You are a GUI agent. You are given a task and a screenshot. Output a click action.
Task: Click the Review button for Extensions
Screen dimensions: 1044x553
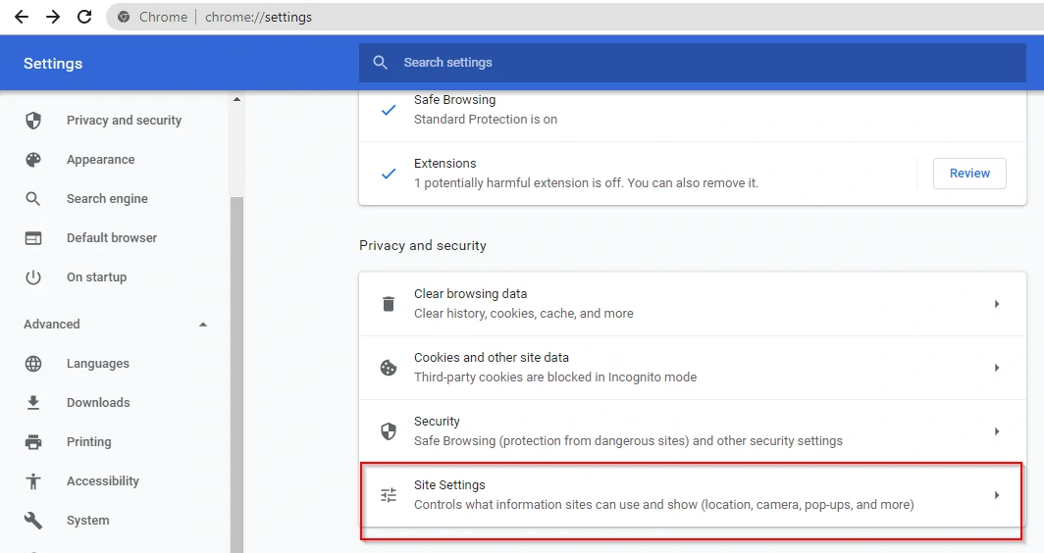[969, 173]
